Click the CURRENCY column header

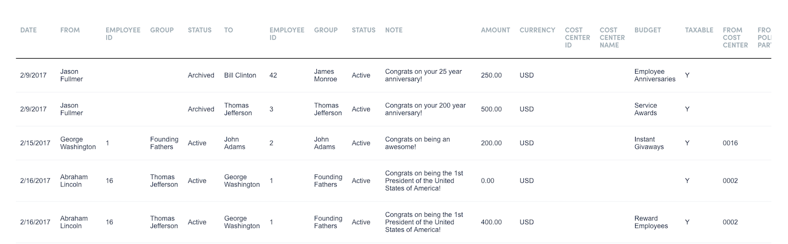537,30
